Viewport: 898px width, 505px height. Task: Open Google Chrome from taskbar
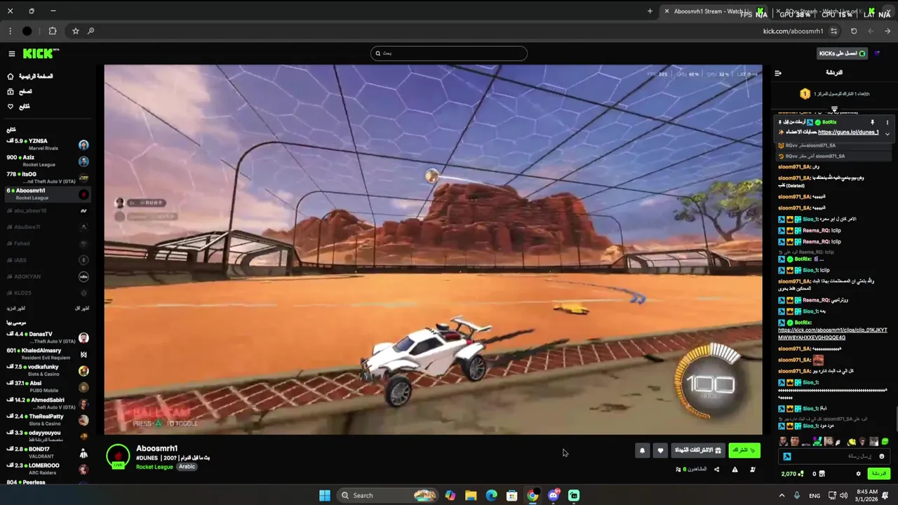[533, 495]
